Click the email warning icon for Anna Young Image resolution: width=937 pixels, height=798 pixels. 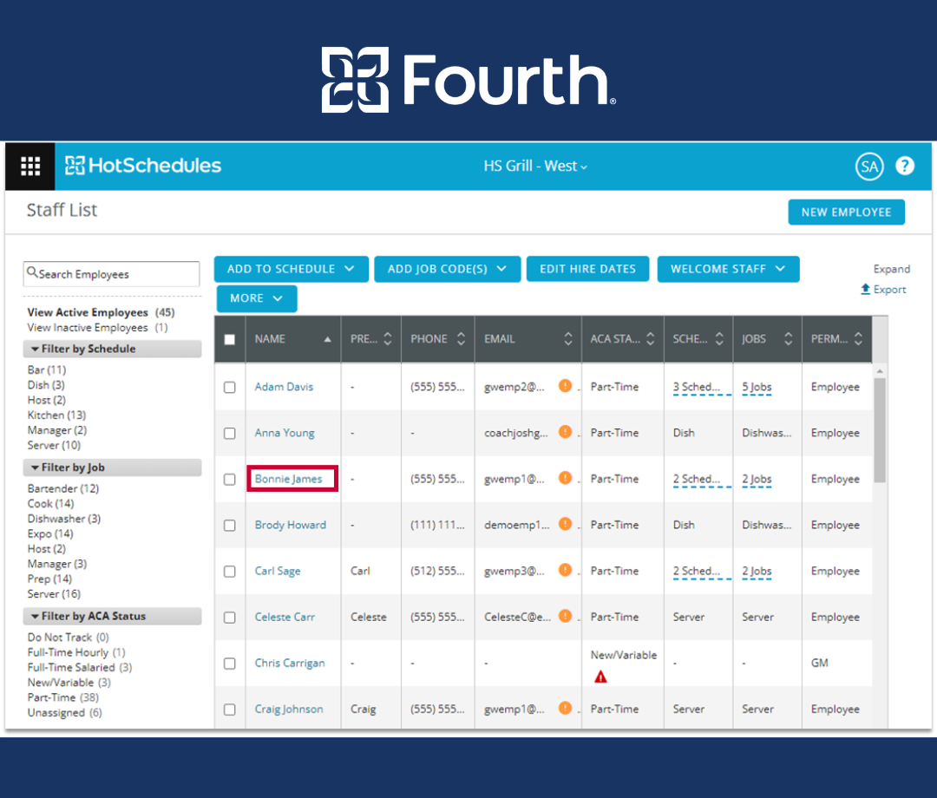565,432
